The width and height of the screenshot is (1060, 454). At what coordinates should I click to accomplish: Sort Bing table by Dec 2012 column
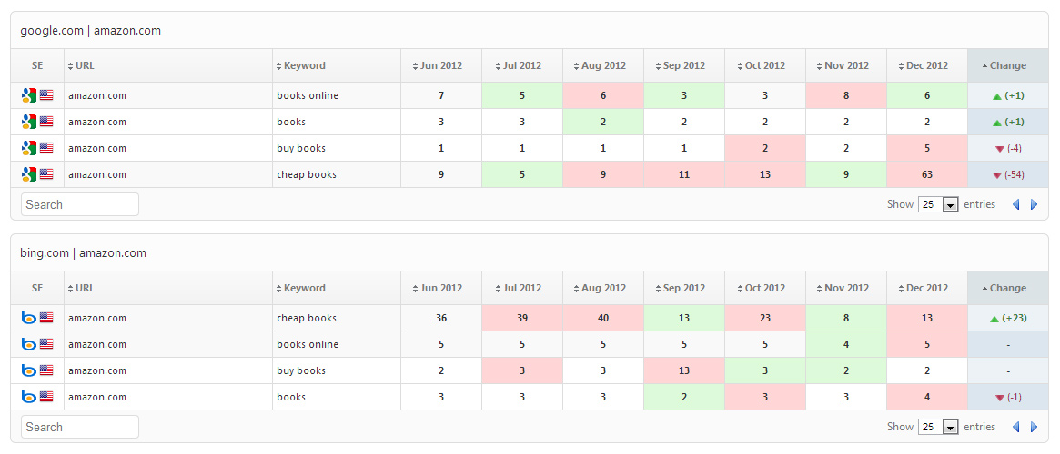(x=926, y=288)
